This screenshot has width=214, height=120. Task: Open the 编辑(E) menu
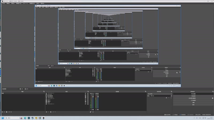pos(8,3)
